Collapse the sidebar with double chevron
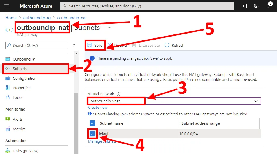Screen dimensions: 277x154 pos(74,45)
